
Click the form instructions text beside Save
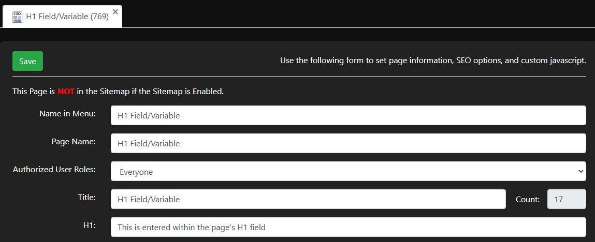click(433, 61)
